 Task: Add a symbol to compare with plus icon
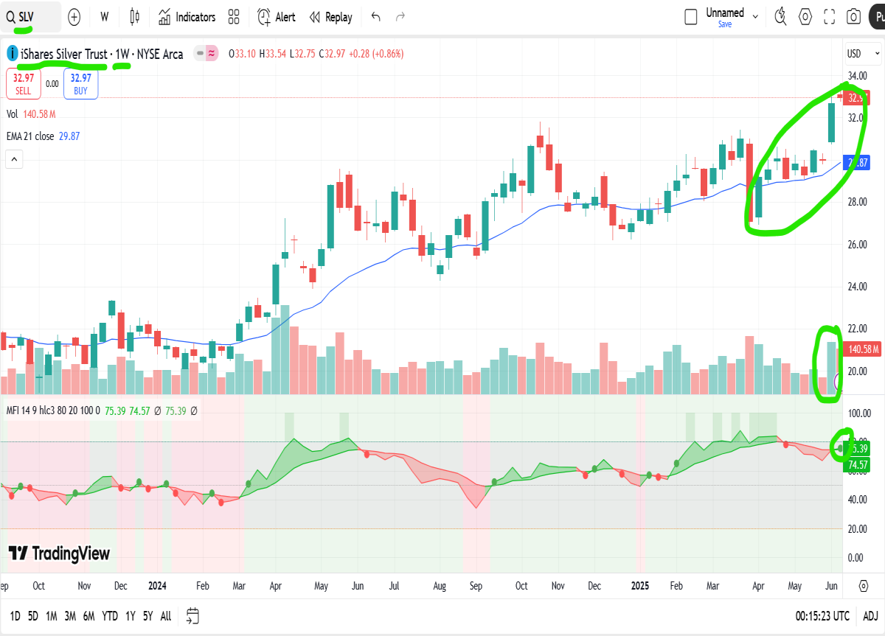74,16
